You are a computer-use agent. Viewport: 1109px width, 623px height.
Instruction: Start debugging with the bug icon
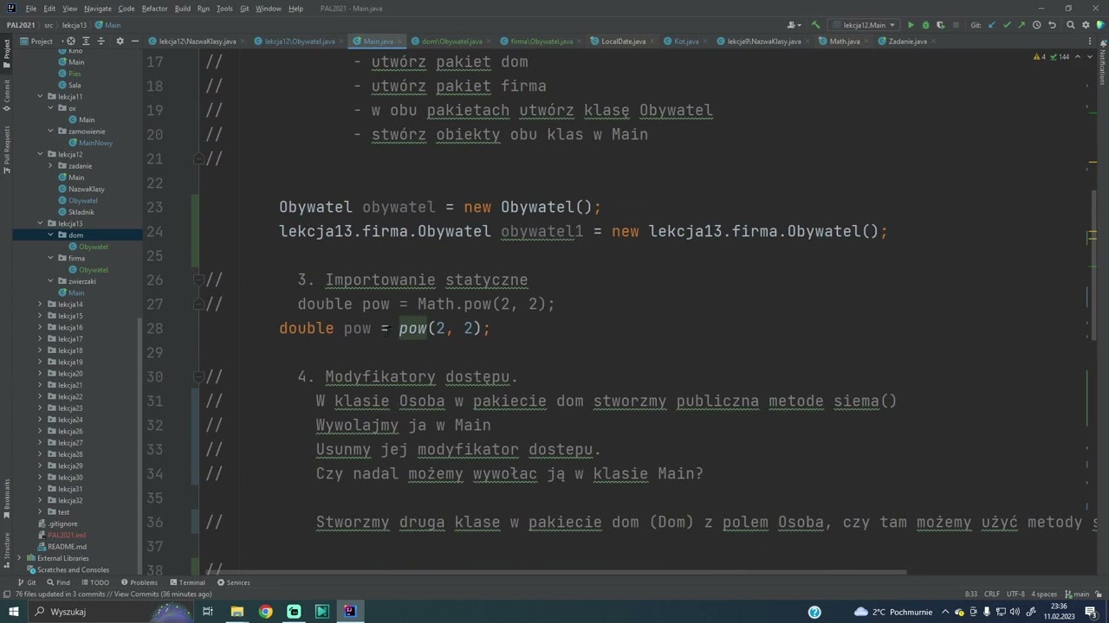click(925, 25)
